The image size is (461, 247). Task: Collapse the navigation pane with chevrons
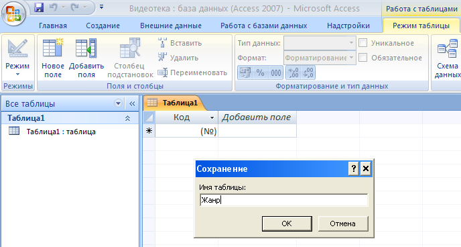point(132,103)
